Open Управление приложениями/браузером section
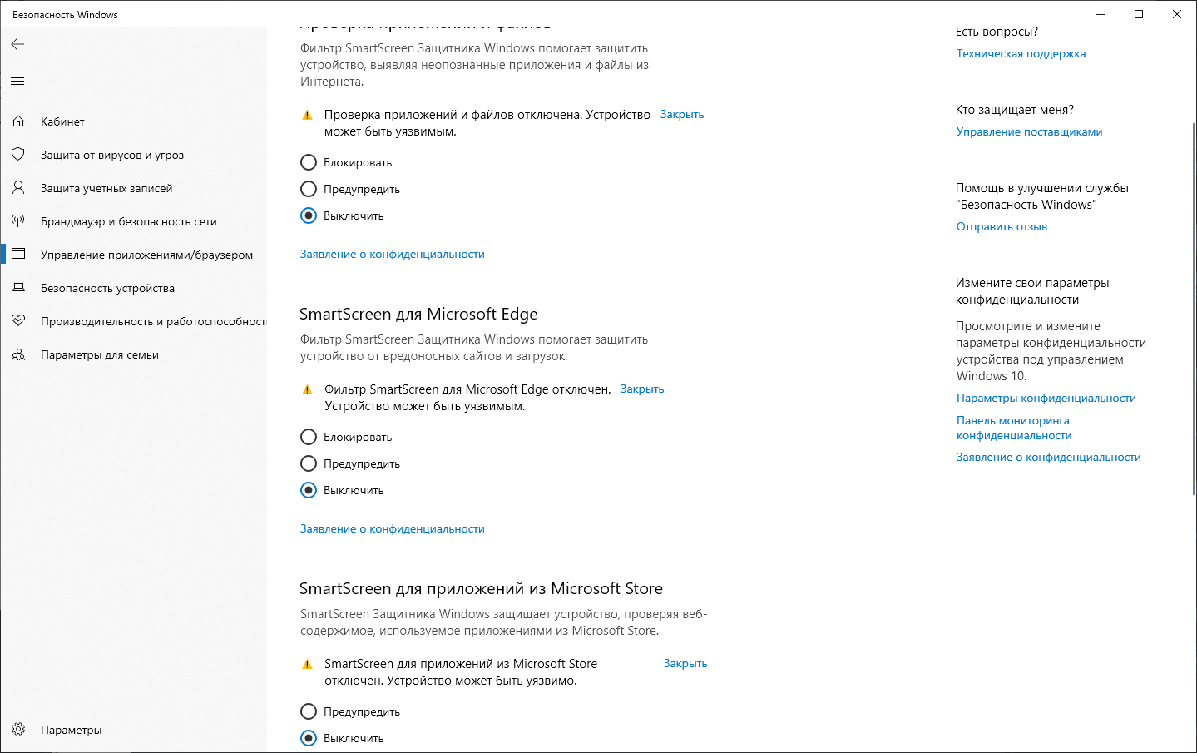 click(x=146, y=255)
